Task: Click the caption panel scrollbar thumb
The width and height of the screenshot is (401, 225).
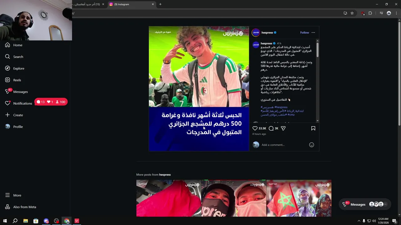Action: click(x=317, y=49)
